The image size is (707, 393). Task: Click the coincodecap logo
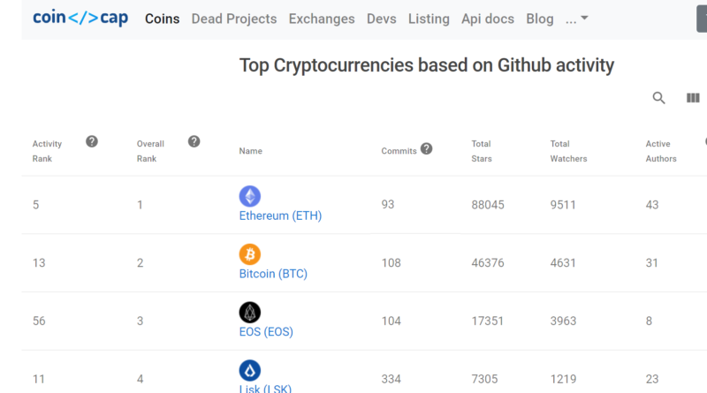[80, 18]
